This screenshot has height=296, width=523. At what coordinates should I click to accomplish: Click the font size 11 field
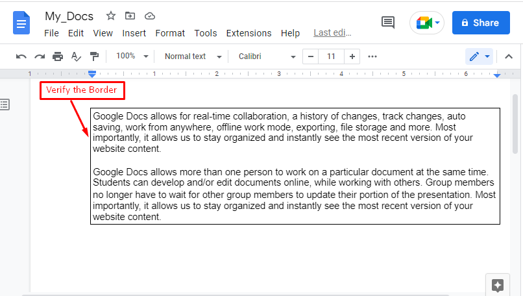tap(331, 56)
